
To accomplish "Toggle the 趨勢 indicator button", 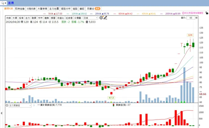I will 47,18.
